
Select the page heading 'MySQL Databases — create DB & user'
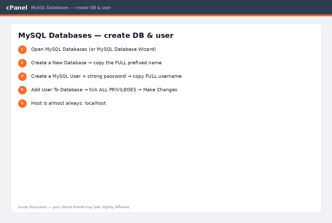click(96, 35)
